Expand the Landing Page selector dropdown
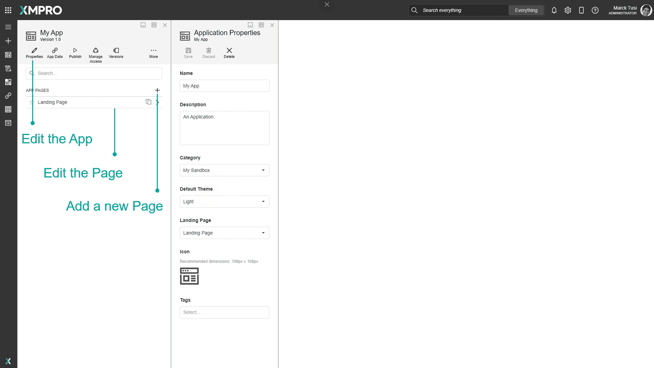The image size is (654, 368). 263,233
